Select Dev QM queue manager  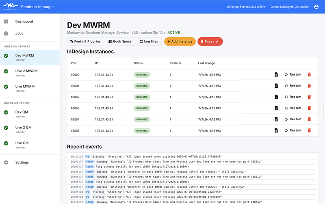click(x=30, y=114)
